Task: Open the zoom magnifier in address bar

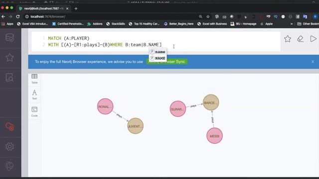Action: pos(200,16)
